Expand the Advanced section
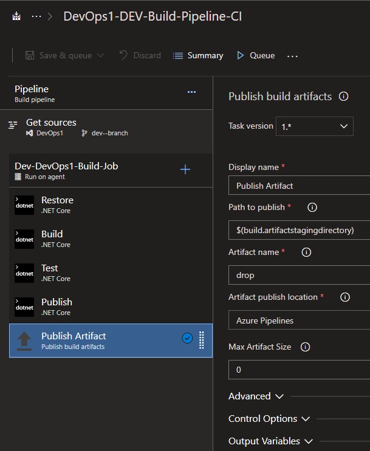 pyautogui.click(x=256, y=396)
